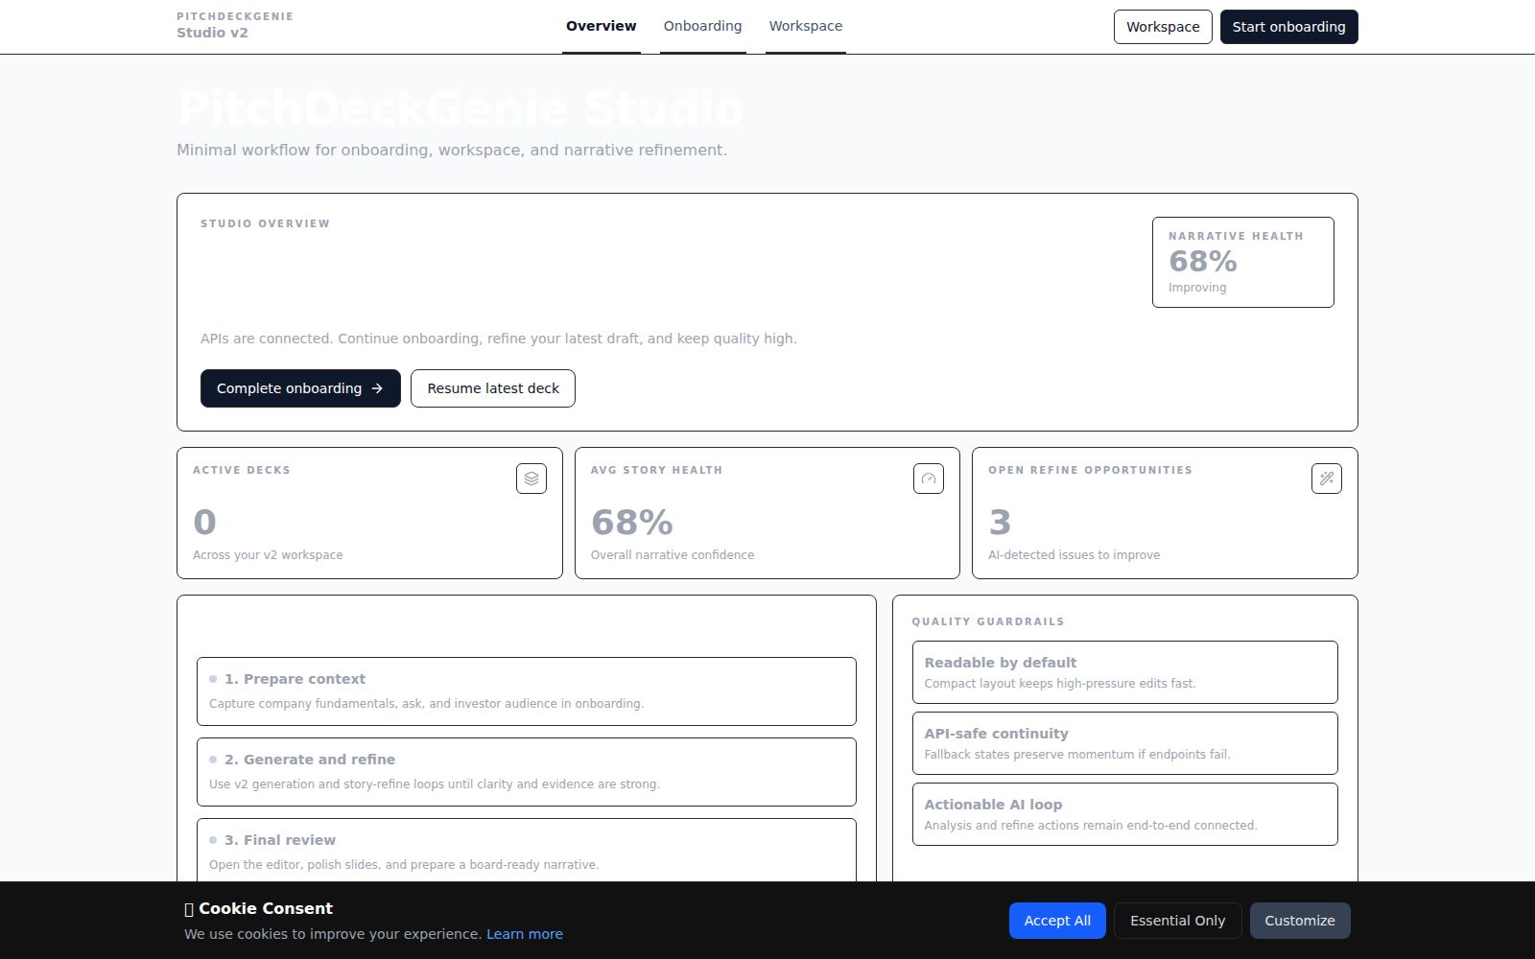Switch to the Onboarding tab
Image resolution: width=1535 pixels, height=959 pixels.
[x=702, y=27]
